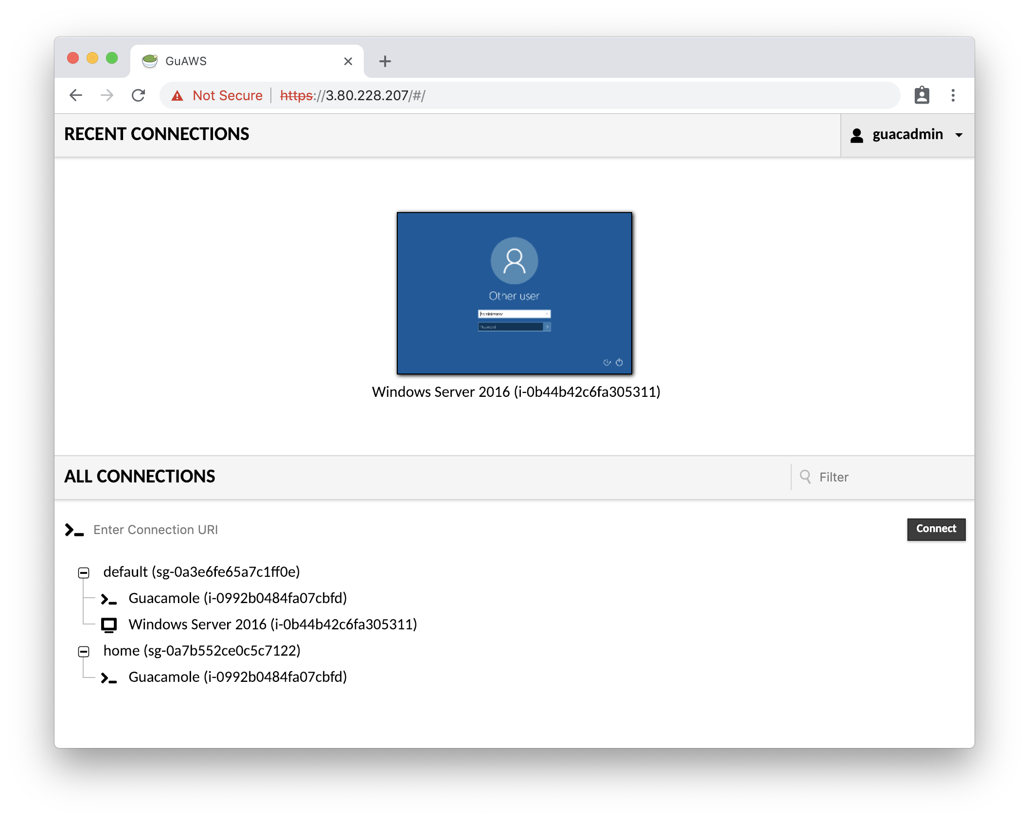Open the Chrome three-dot menu
Viewport: 1029px width, 820px height.
(953, 95)
